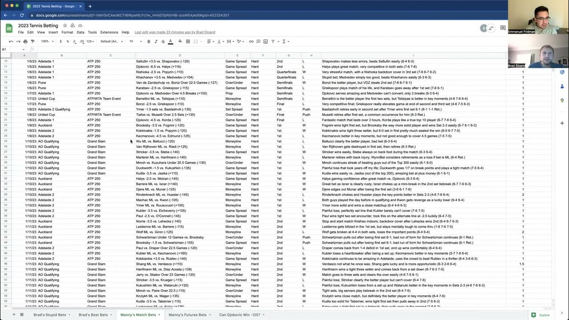The width and height of the screenshot is (569, 320).
Task: Switch to Brad's Best Bets sheet
Action: coord(93,315)
